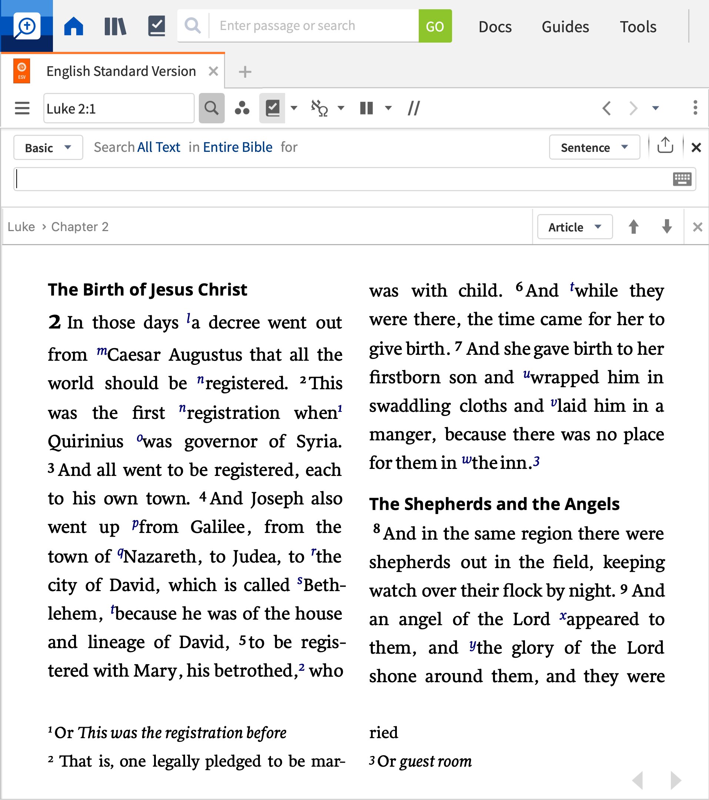
Task: Open the Article navigation dropdown
Action: 575,227
